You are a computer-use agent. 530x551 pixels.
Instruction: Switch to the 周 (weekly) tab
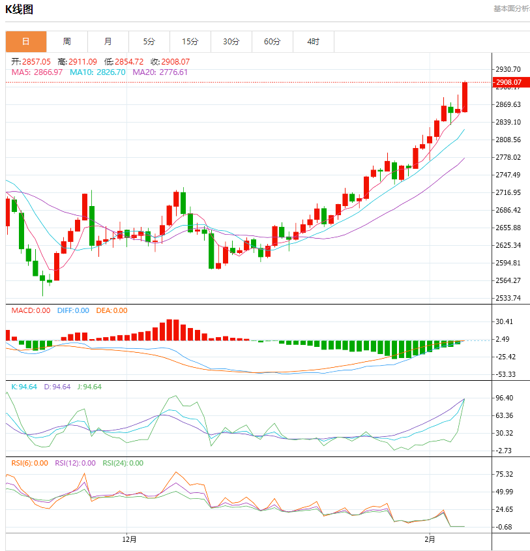67,42
